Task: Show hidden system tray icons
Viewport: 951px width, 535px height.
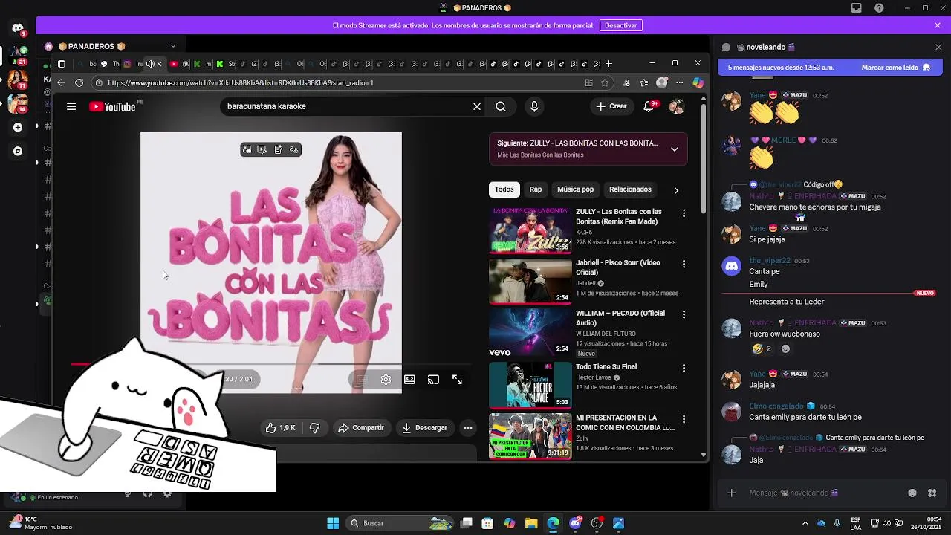Action: (x=805, y=523)
